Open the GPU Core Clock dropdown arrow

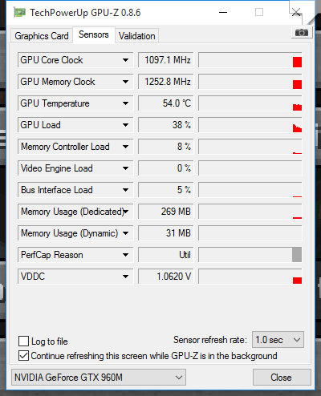pos(125,60)
